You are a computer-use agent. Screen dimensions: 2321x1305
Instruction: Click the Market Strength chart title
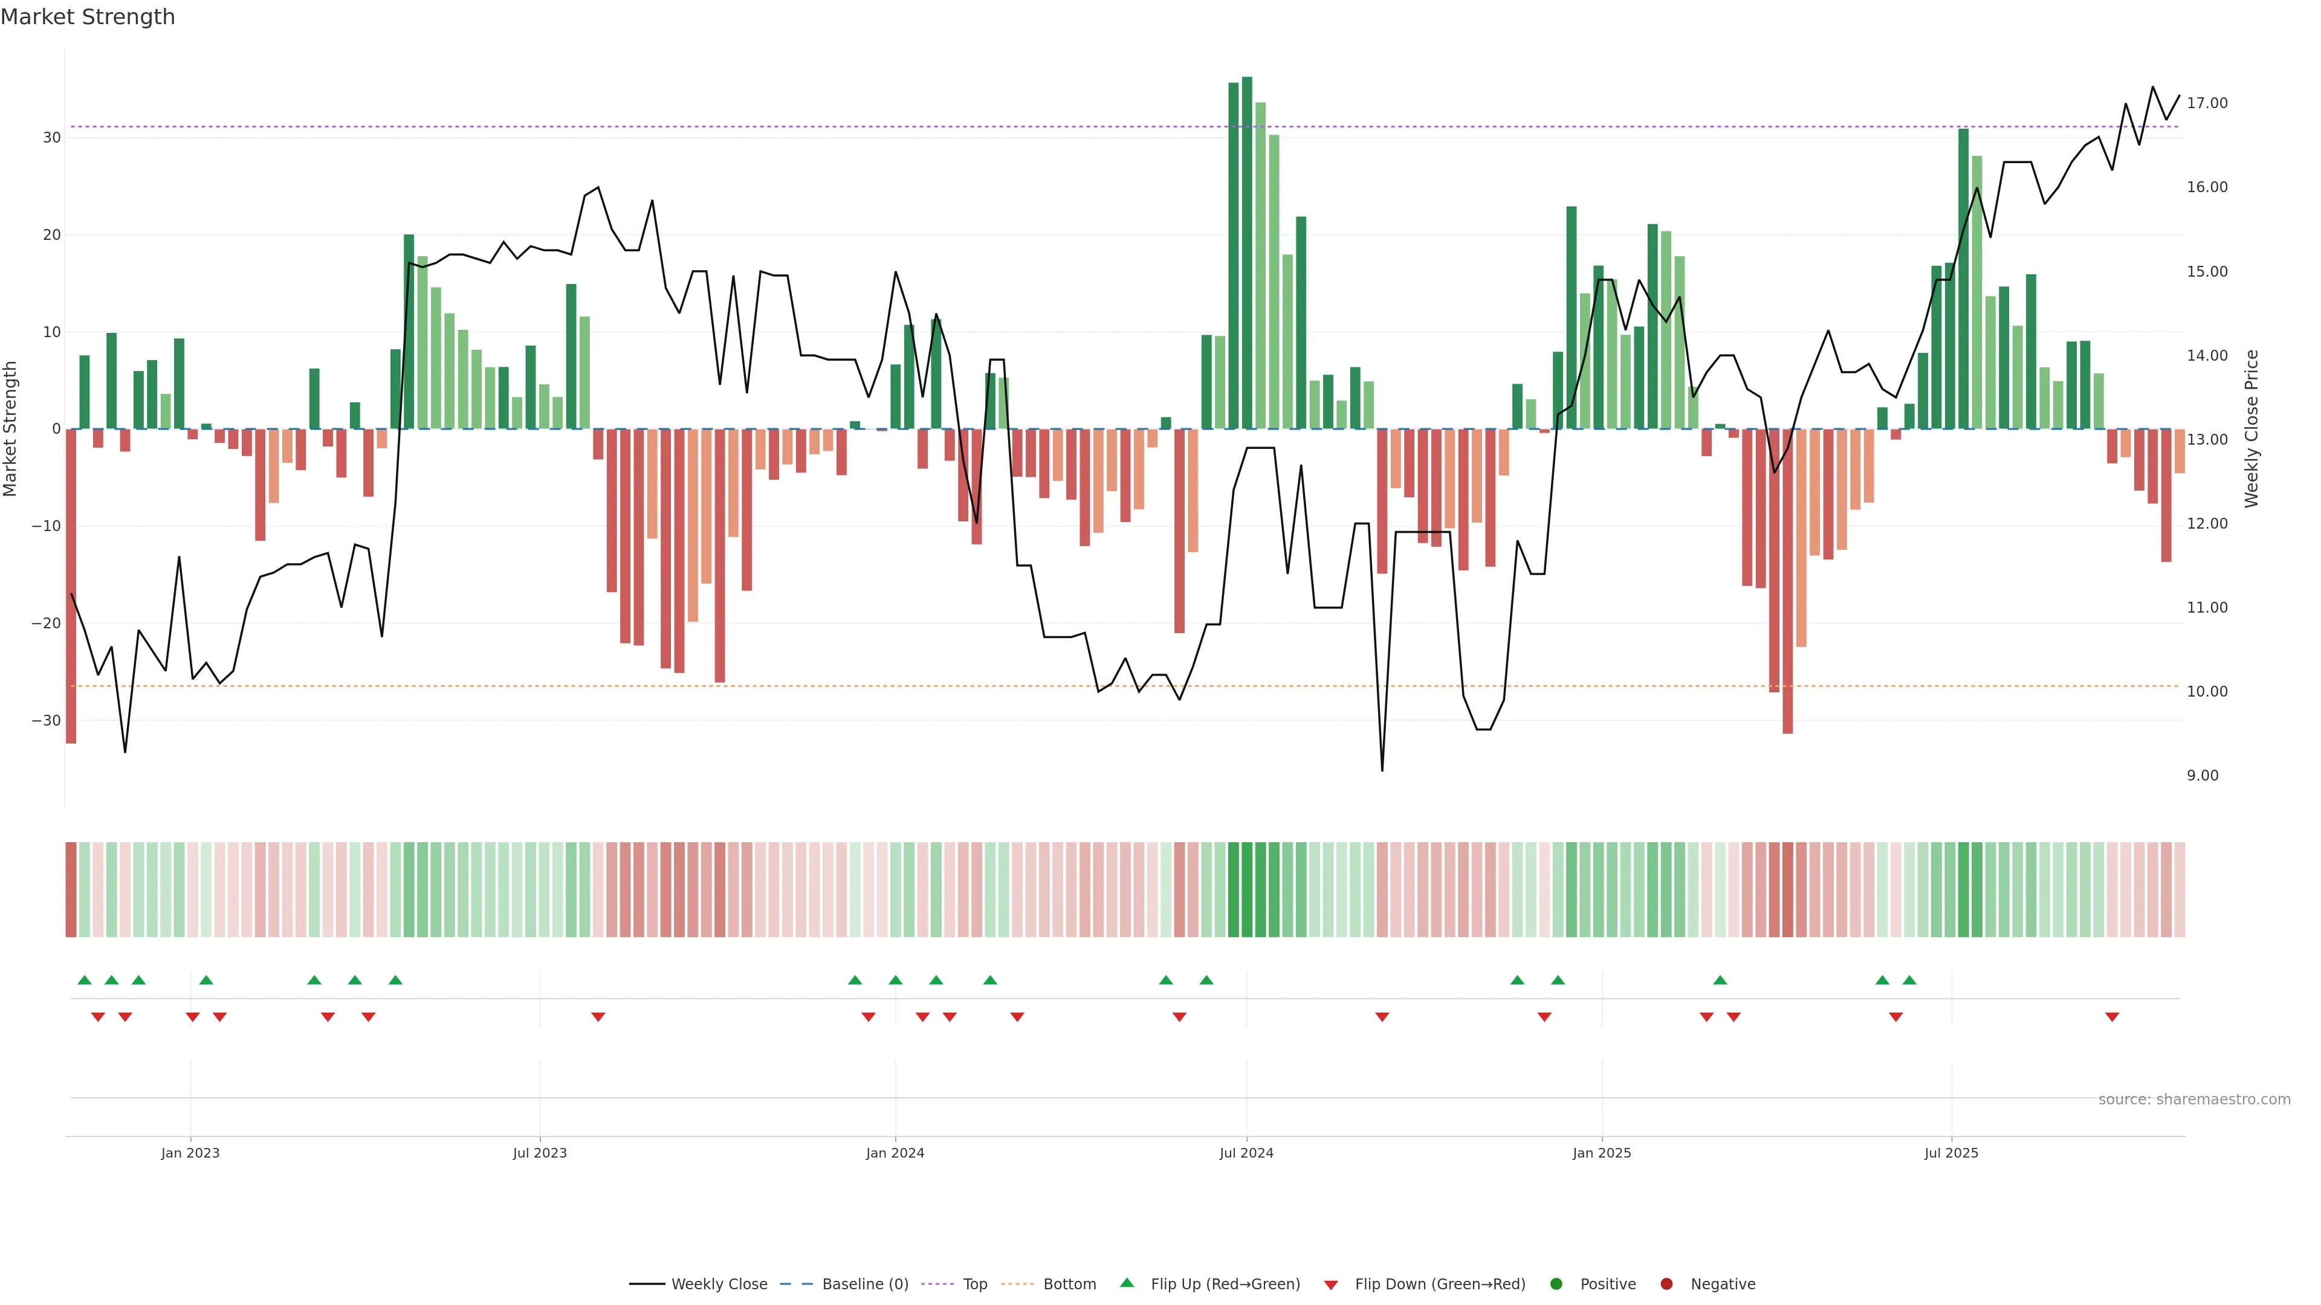pyautogui.click(x=88, y=17)
